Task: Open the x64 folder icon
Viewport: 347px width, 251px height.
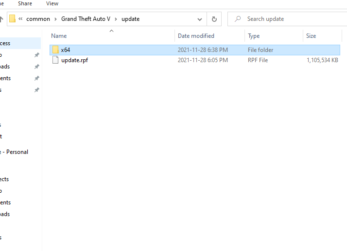Action: [x=55, y=50]
